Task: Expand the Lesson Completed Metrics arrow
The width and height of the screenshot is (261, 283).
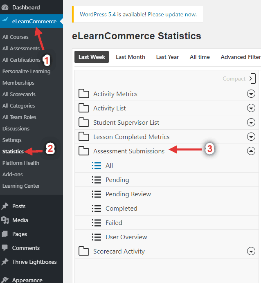Action: click(x=251, y=137)
